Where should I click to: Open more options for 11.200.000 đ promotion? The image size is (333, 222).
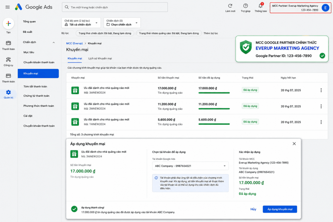321,106
